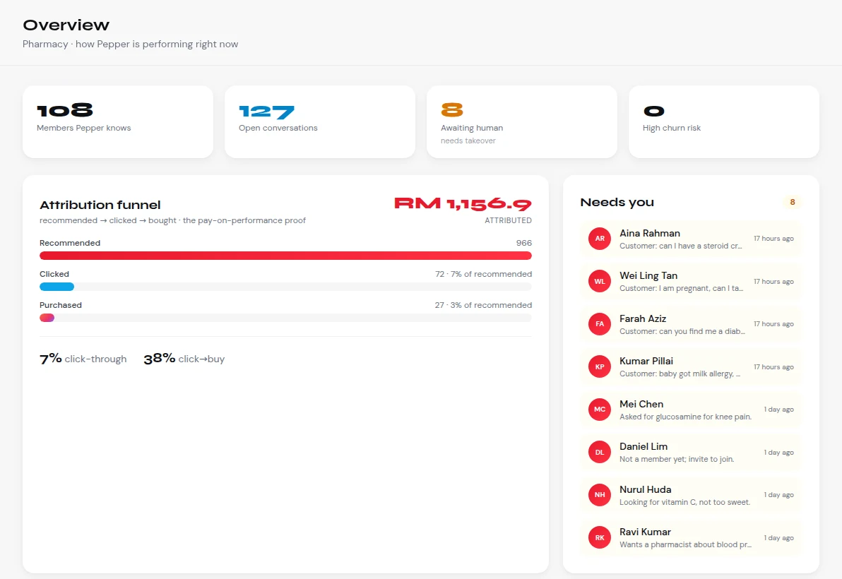Click 'Customer: can I have a steroid cr...' preview
Screen dimensions: 842x579
[680, 246]
